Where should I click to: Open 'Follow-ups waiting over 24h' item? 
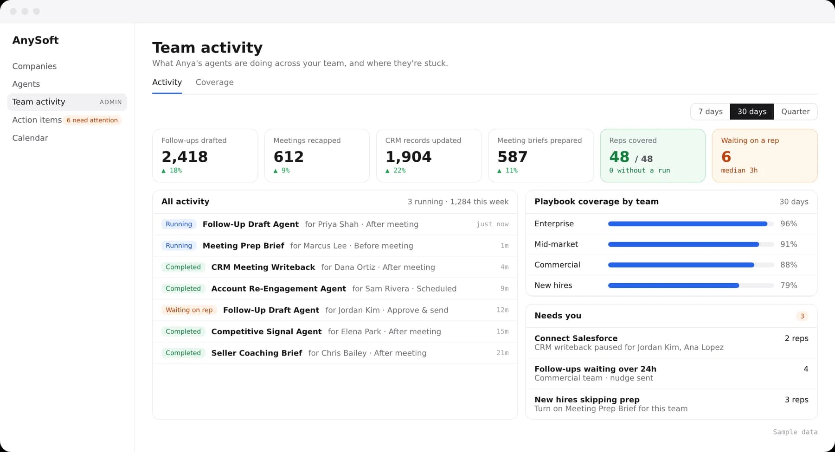[671, 374]
